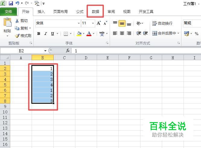Click the decrease font size icon
The image size is (201, 148).
tap(105, 23)
